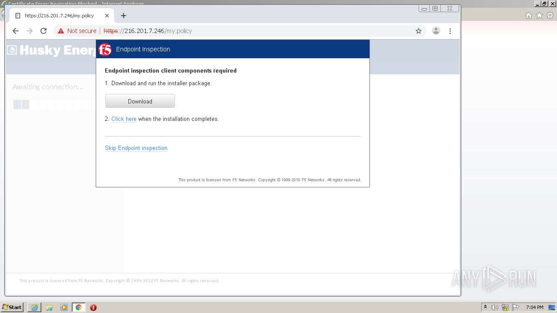Open Action Center flag icon
The width and height of the screenshot is (557, 313).
(516, 307)
